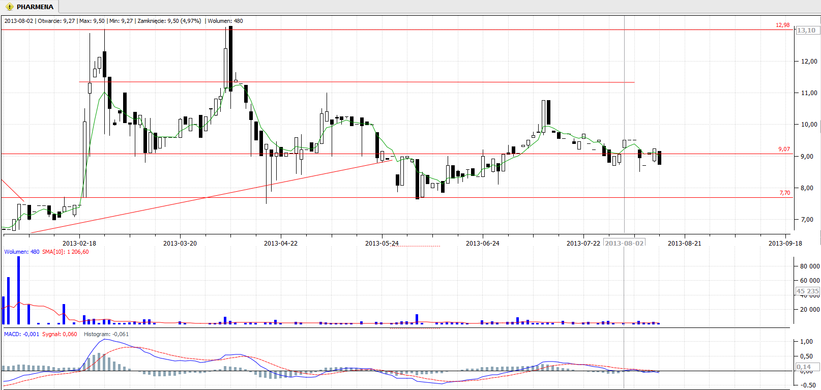This screenshot has width=821, height=390.
Task: Select the PHARMENA chart tab
Action: pyautogui.click(x=35, y=7)
